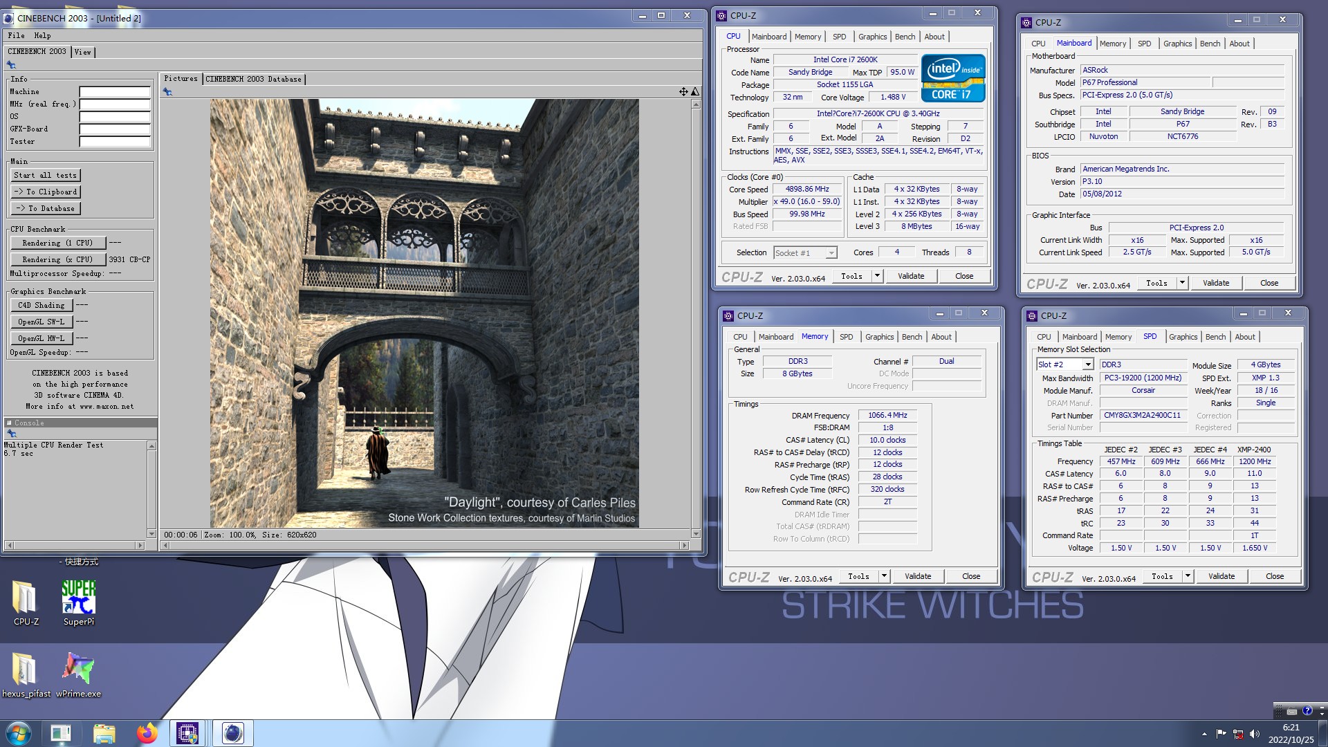Click the GFX-Board input field
The image size is (1328, 747).
(115, 129)
